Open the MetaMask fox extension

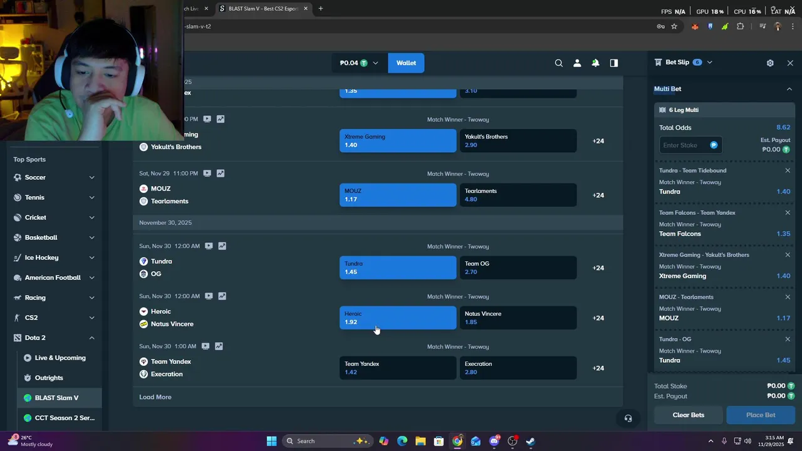pyautogui.click(x=695, y=26)
